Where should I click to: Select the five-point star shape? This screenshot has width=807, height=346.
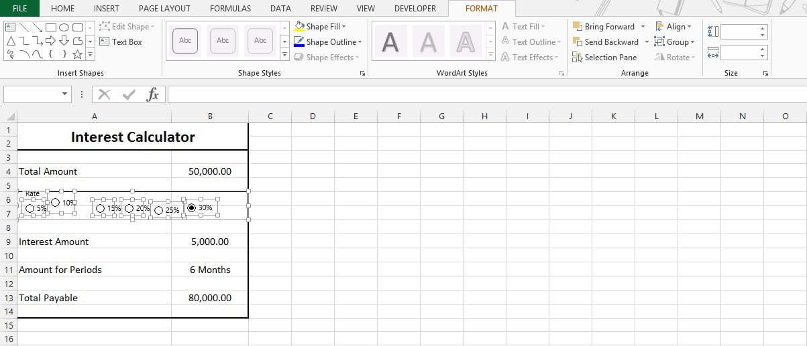coord(78,54)
